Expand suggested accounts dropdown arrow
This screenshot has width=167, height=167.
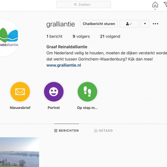(145, 24)
